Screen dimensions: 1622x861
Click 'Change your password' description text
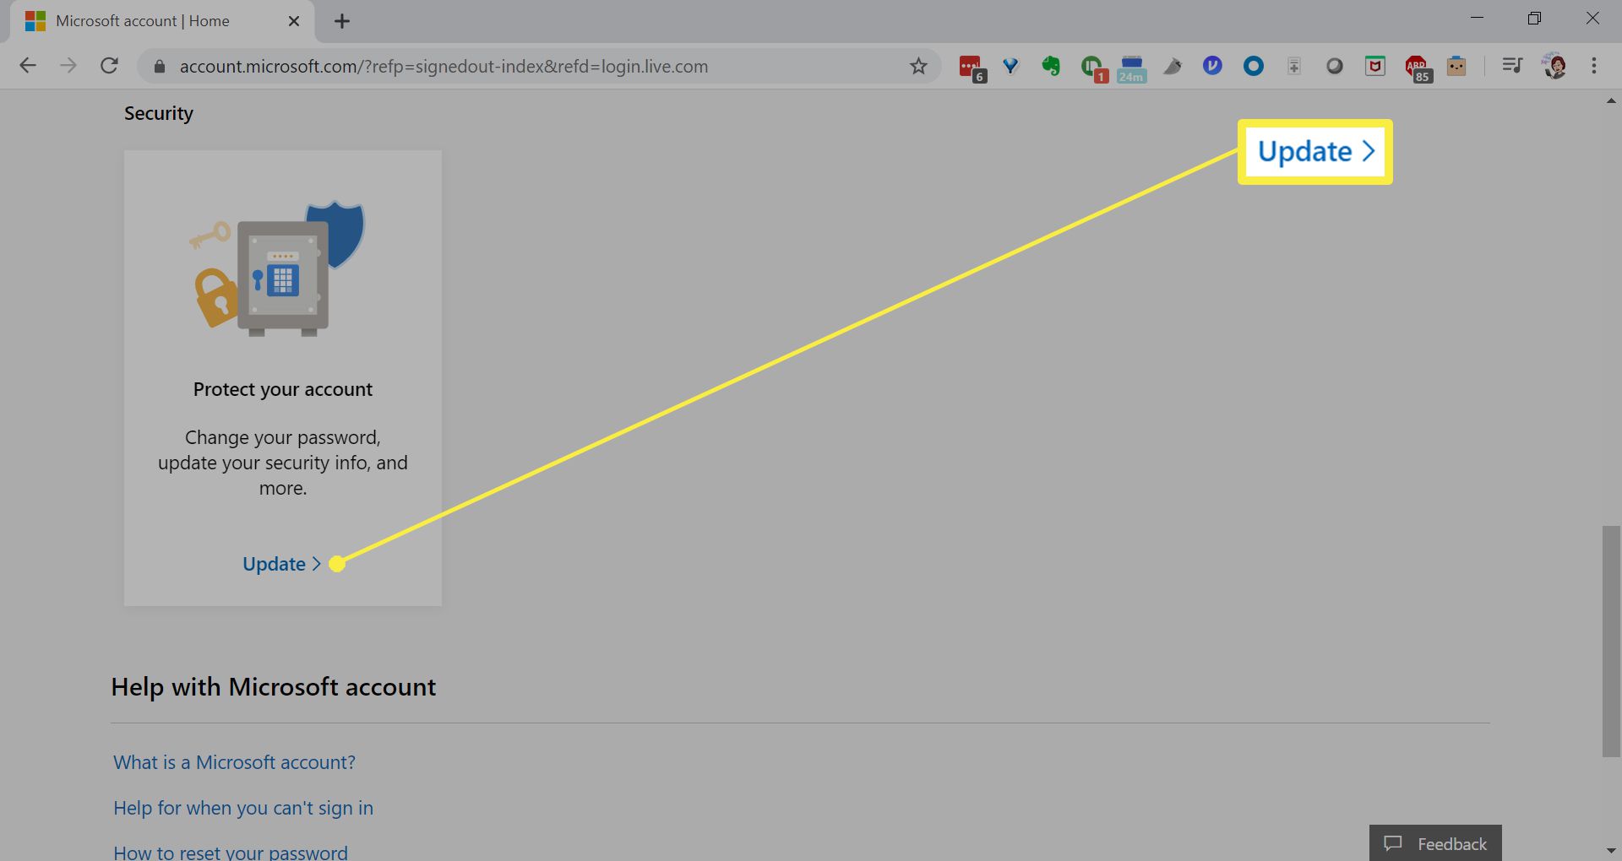click(x=282, y=463)
